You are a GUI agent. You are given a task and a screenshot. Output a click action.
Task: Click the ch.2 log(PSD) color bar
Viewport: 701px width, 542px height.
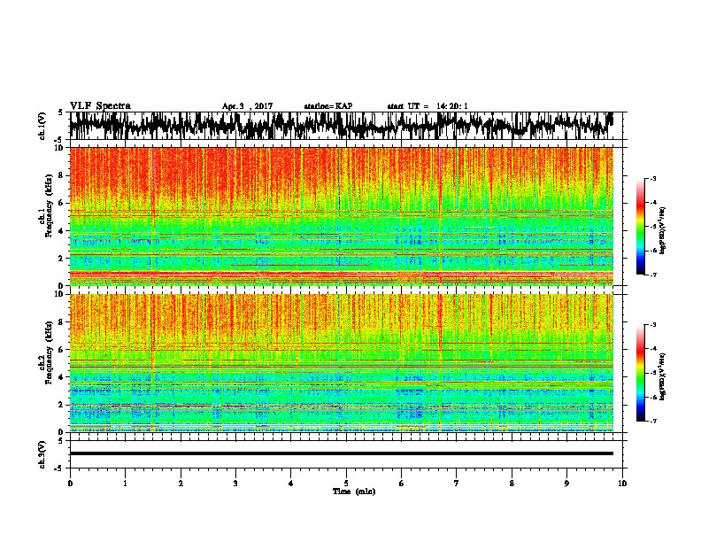[640, 373]
